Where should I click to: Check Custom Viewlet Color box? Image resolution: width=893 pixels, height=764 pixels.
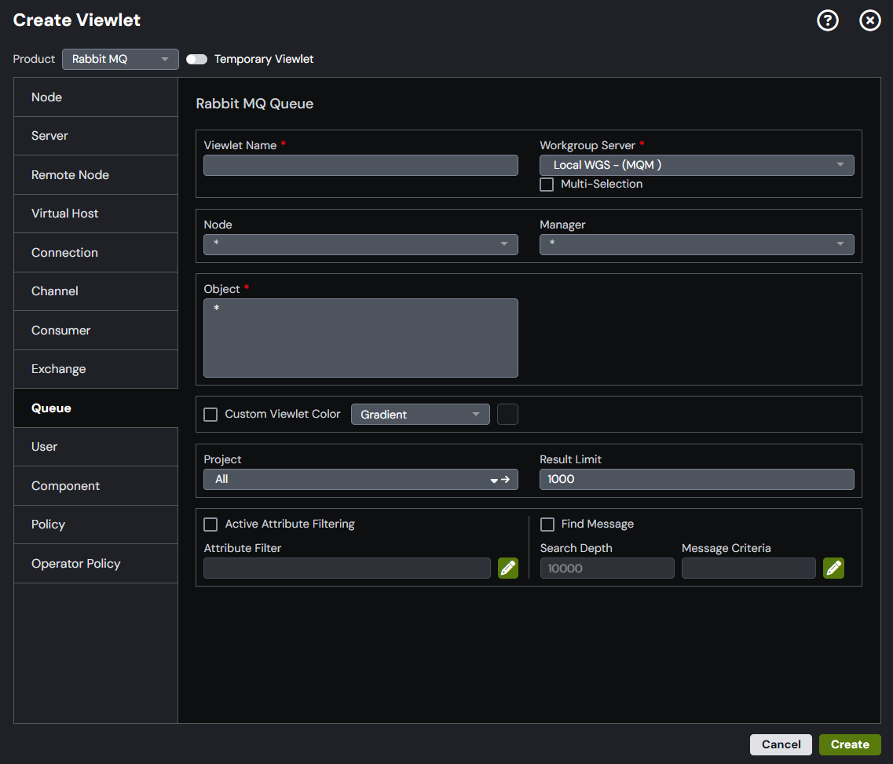point(210,415)
